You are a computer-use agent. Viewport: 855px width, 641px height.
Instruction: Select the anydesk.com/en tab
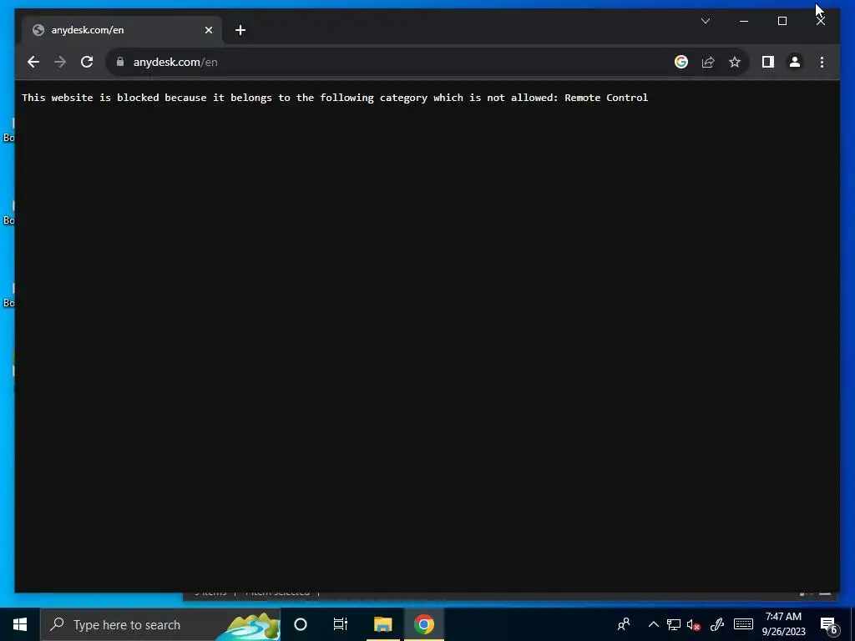click(122, 30)
